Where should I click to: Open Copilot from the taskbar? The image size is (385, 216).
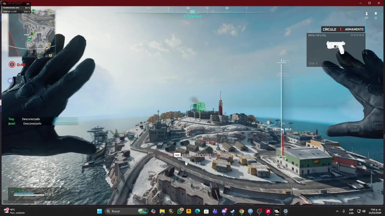click(x=153, y=211)
